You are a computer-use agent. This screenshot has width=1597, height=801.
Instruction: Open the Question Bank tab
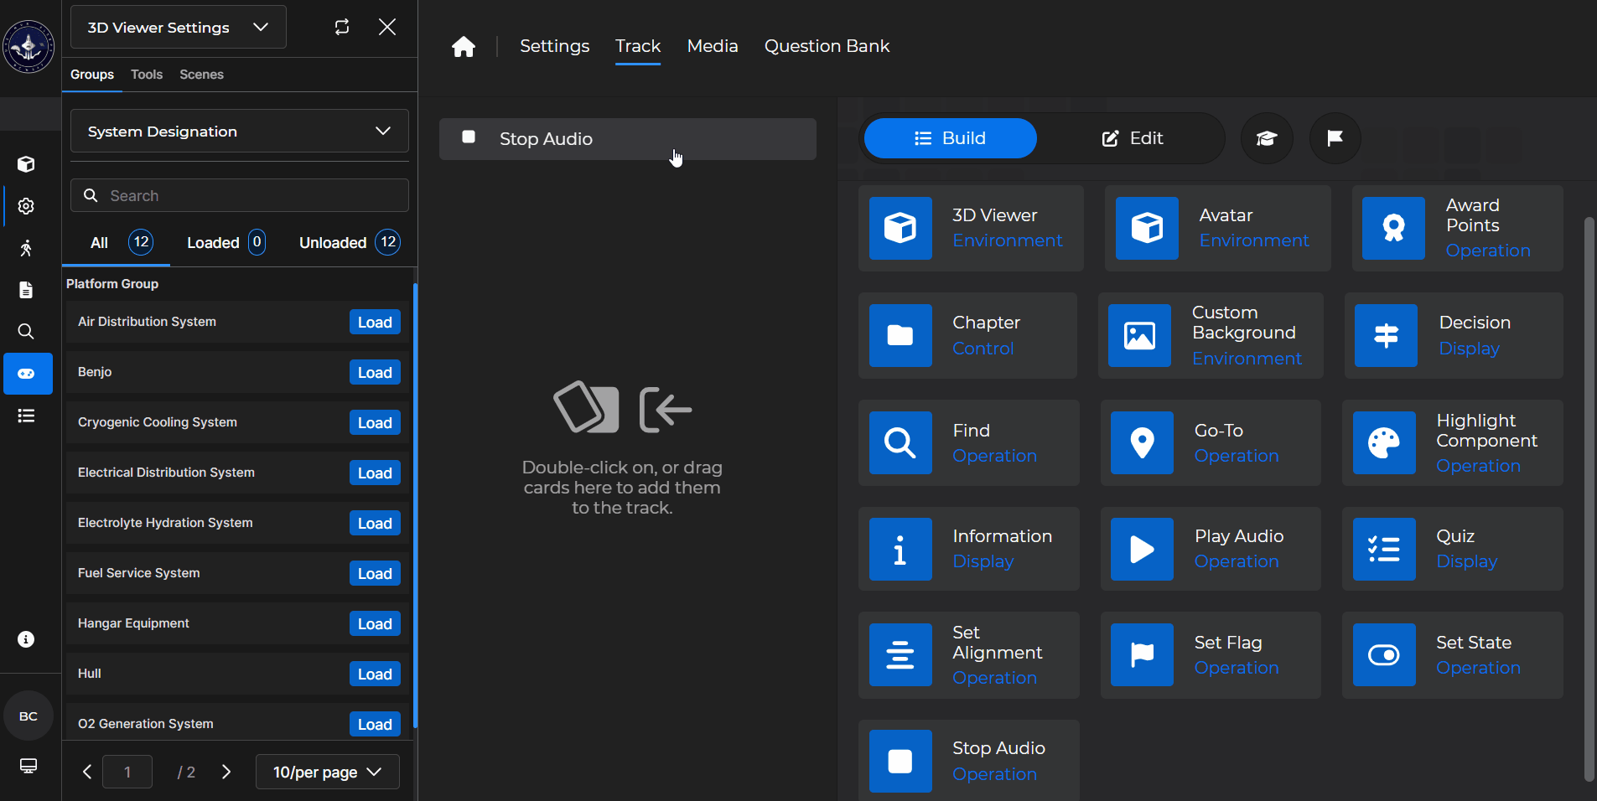(827, 46)
